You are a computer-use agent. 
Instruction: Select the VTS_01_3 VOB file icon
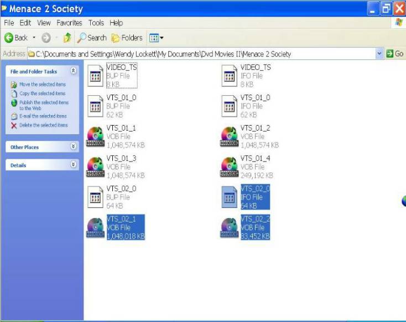pyautogui.click(x=95, y=167)
